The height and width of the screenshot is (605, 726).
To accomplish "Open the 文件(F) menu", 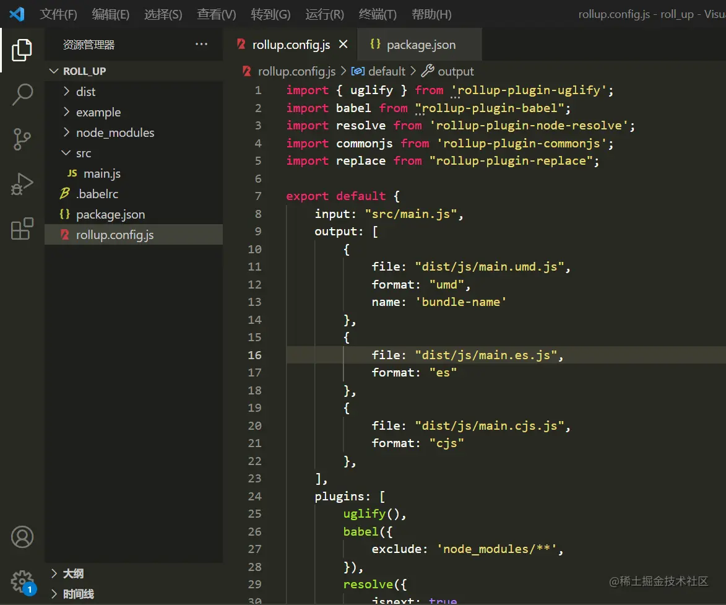I will point(58,14).
